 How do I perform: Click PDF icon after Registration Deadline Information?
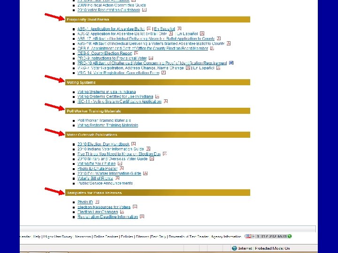[x=142, y=216]
